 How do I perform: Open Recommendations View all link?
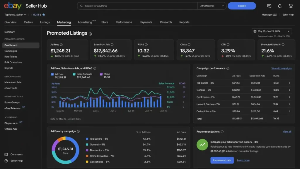point(287,132)
